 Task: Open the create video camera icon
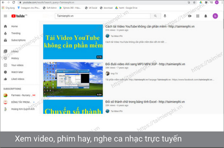[190, 16]
